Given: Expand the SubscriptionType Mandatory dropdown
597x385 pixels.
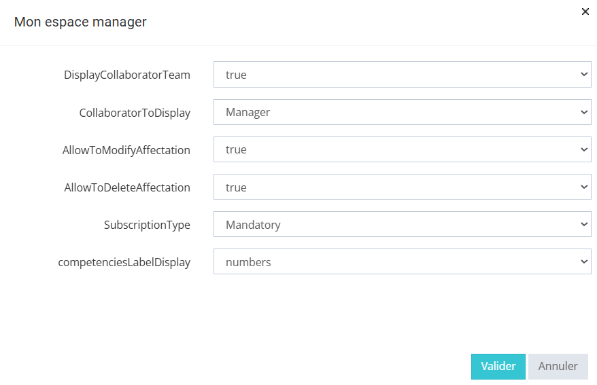Looking at the screenshot, I should click(402, 224).
